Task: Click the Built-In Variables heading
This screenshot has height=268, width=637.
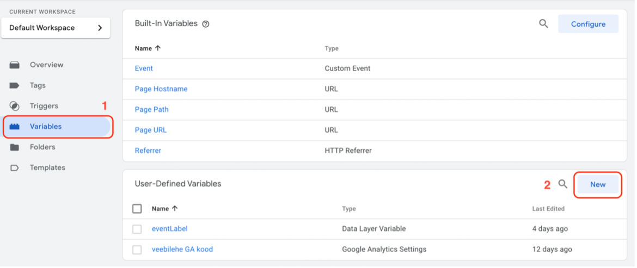Action: (x=166, y=23)
